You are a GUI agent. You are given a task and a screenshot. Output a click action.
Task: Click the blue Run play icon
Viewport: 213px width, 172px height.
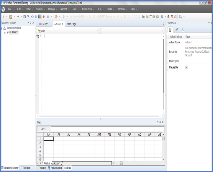tap(48, 17)
